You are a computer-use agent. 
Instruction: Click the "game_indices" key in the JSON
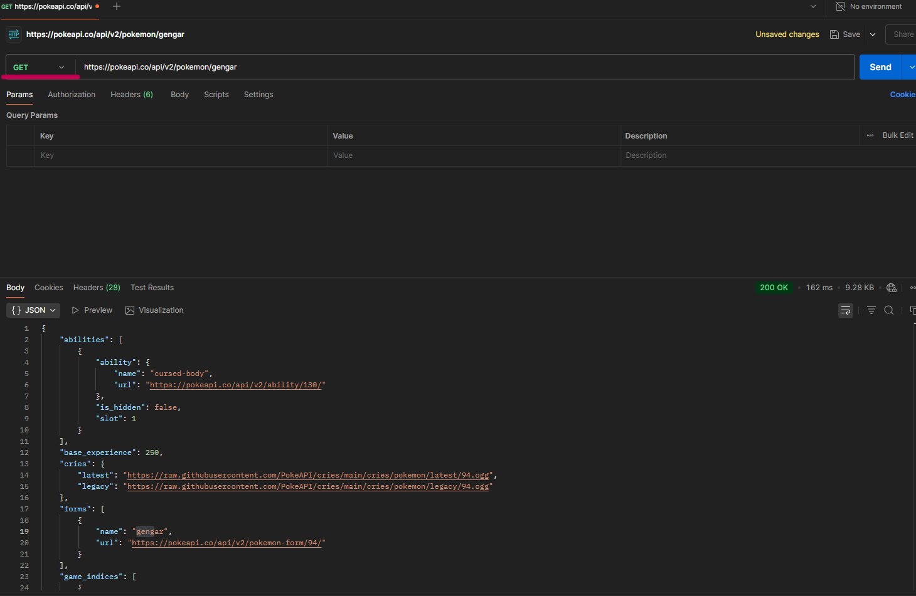coord(93,577)
